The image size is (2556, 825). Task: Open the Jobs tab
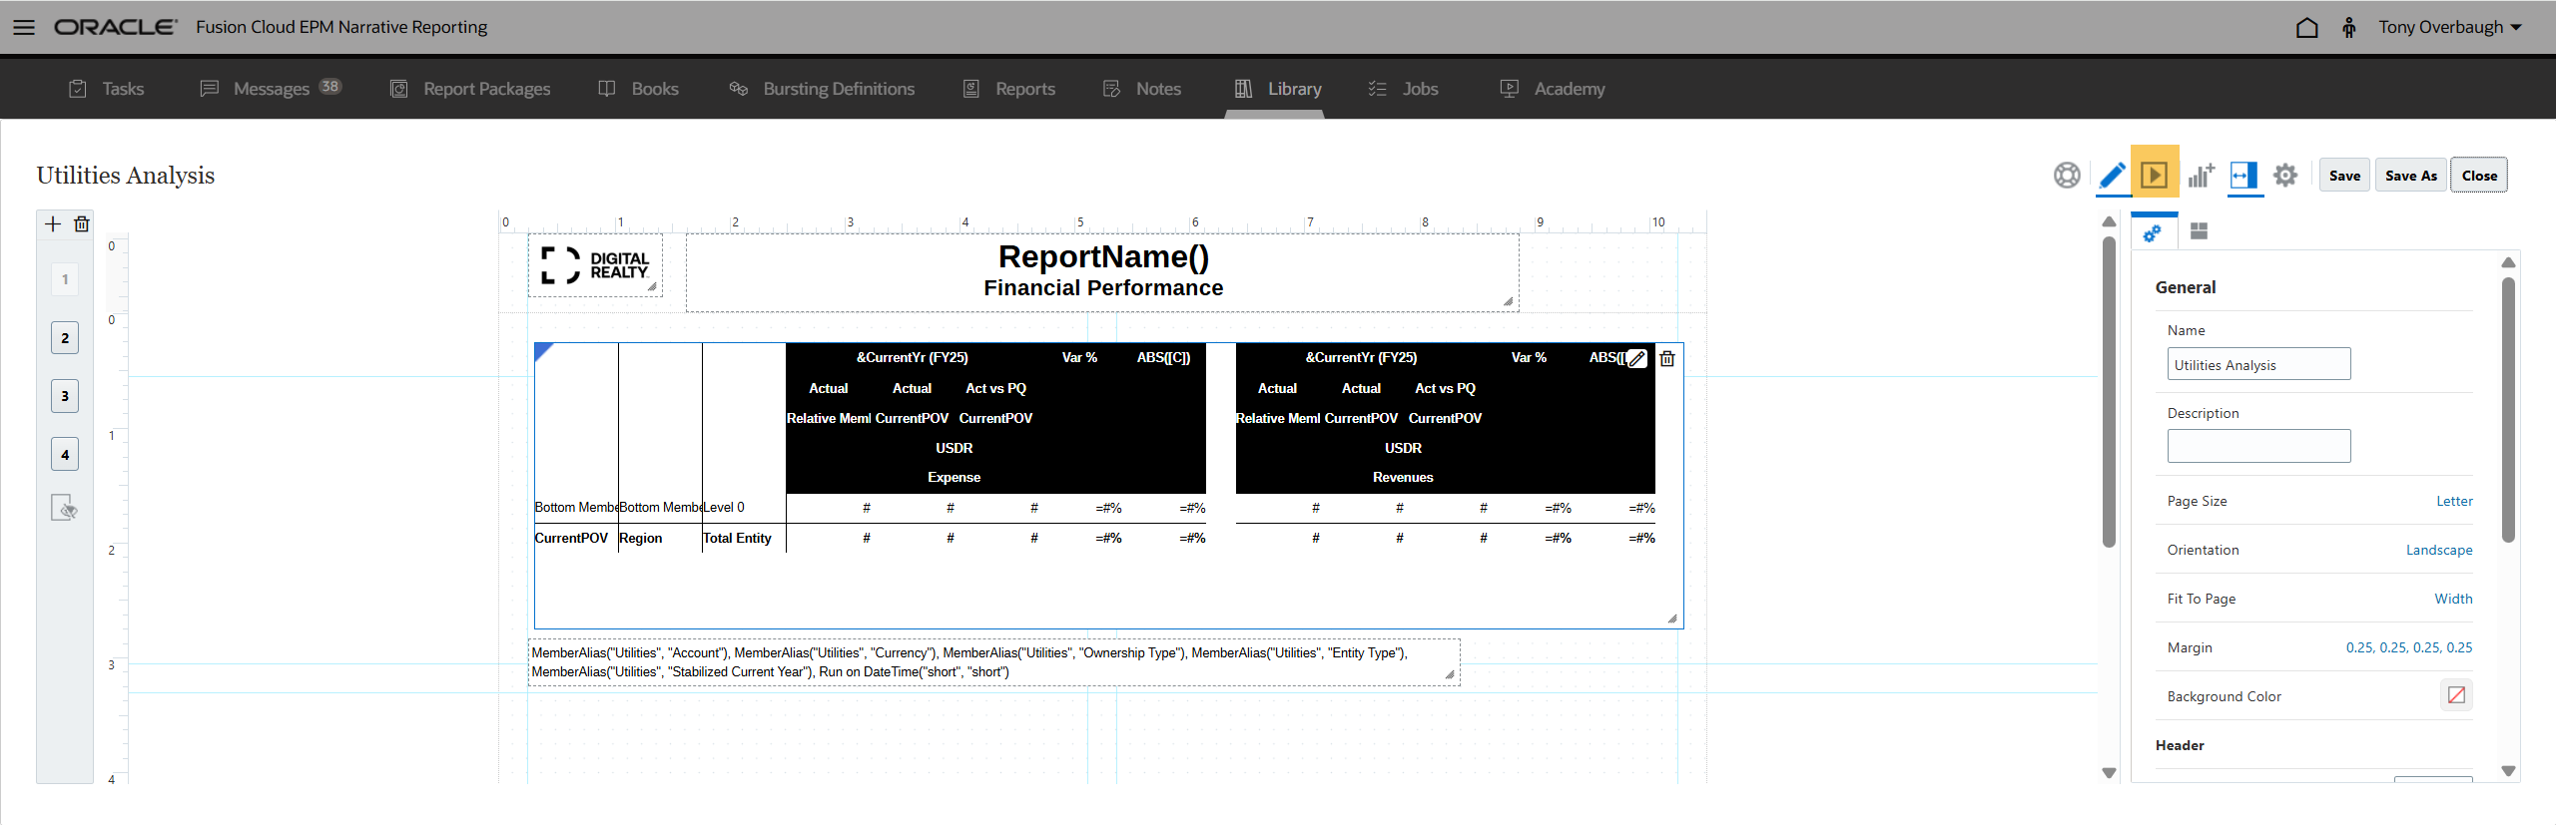[1403, 89]
